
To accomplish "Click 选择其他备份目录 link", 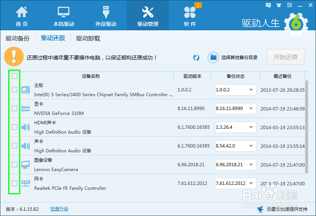I will [239, 58].
